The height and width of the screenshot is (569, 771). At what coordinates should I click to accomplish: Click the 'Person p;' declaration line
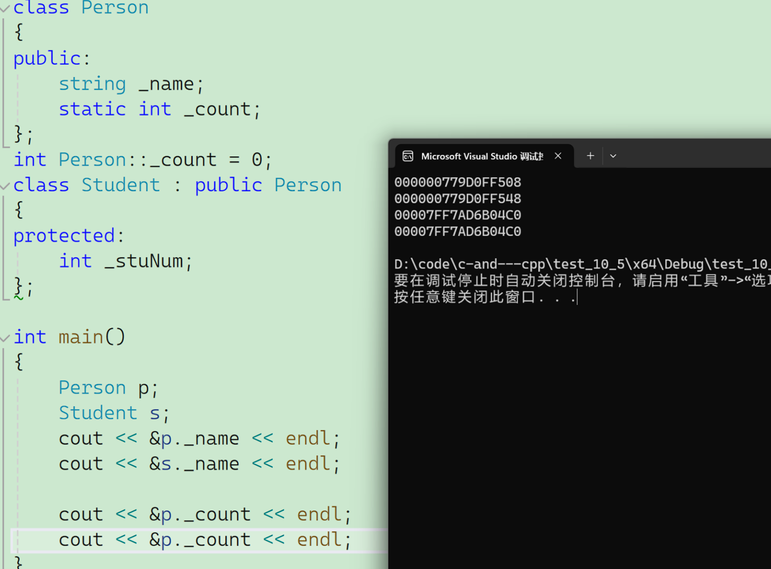tap(108, 388)
